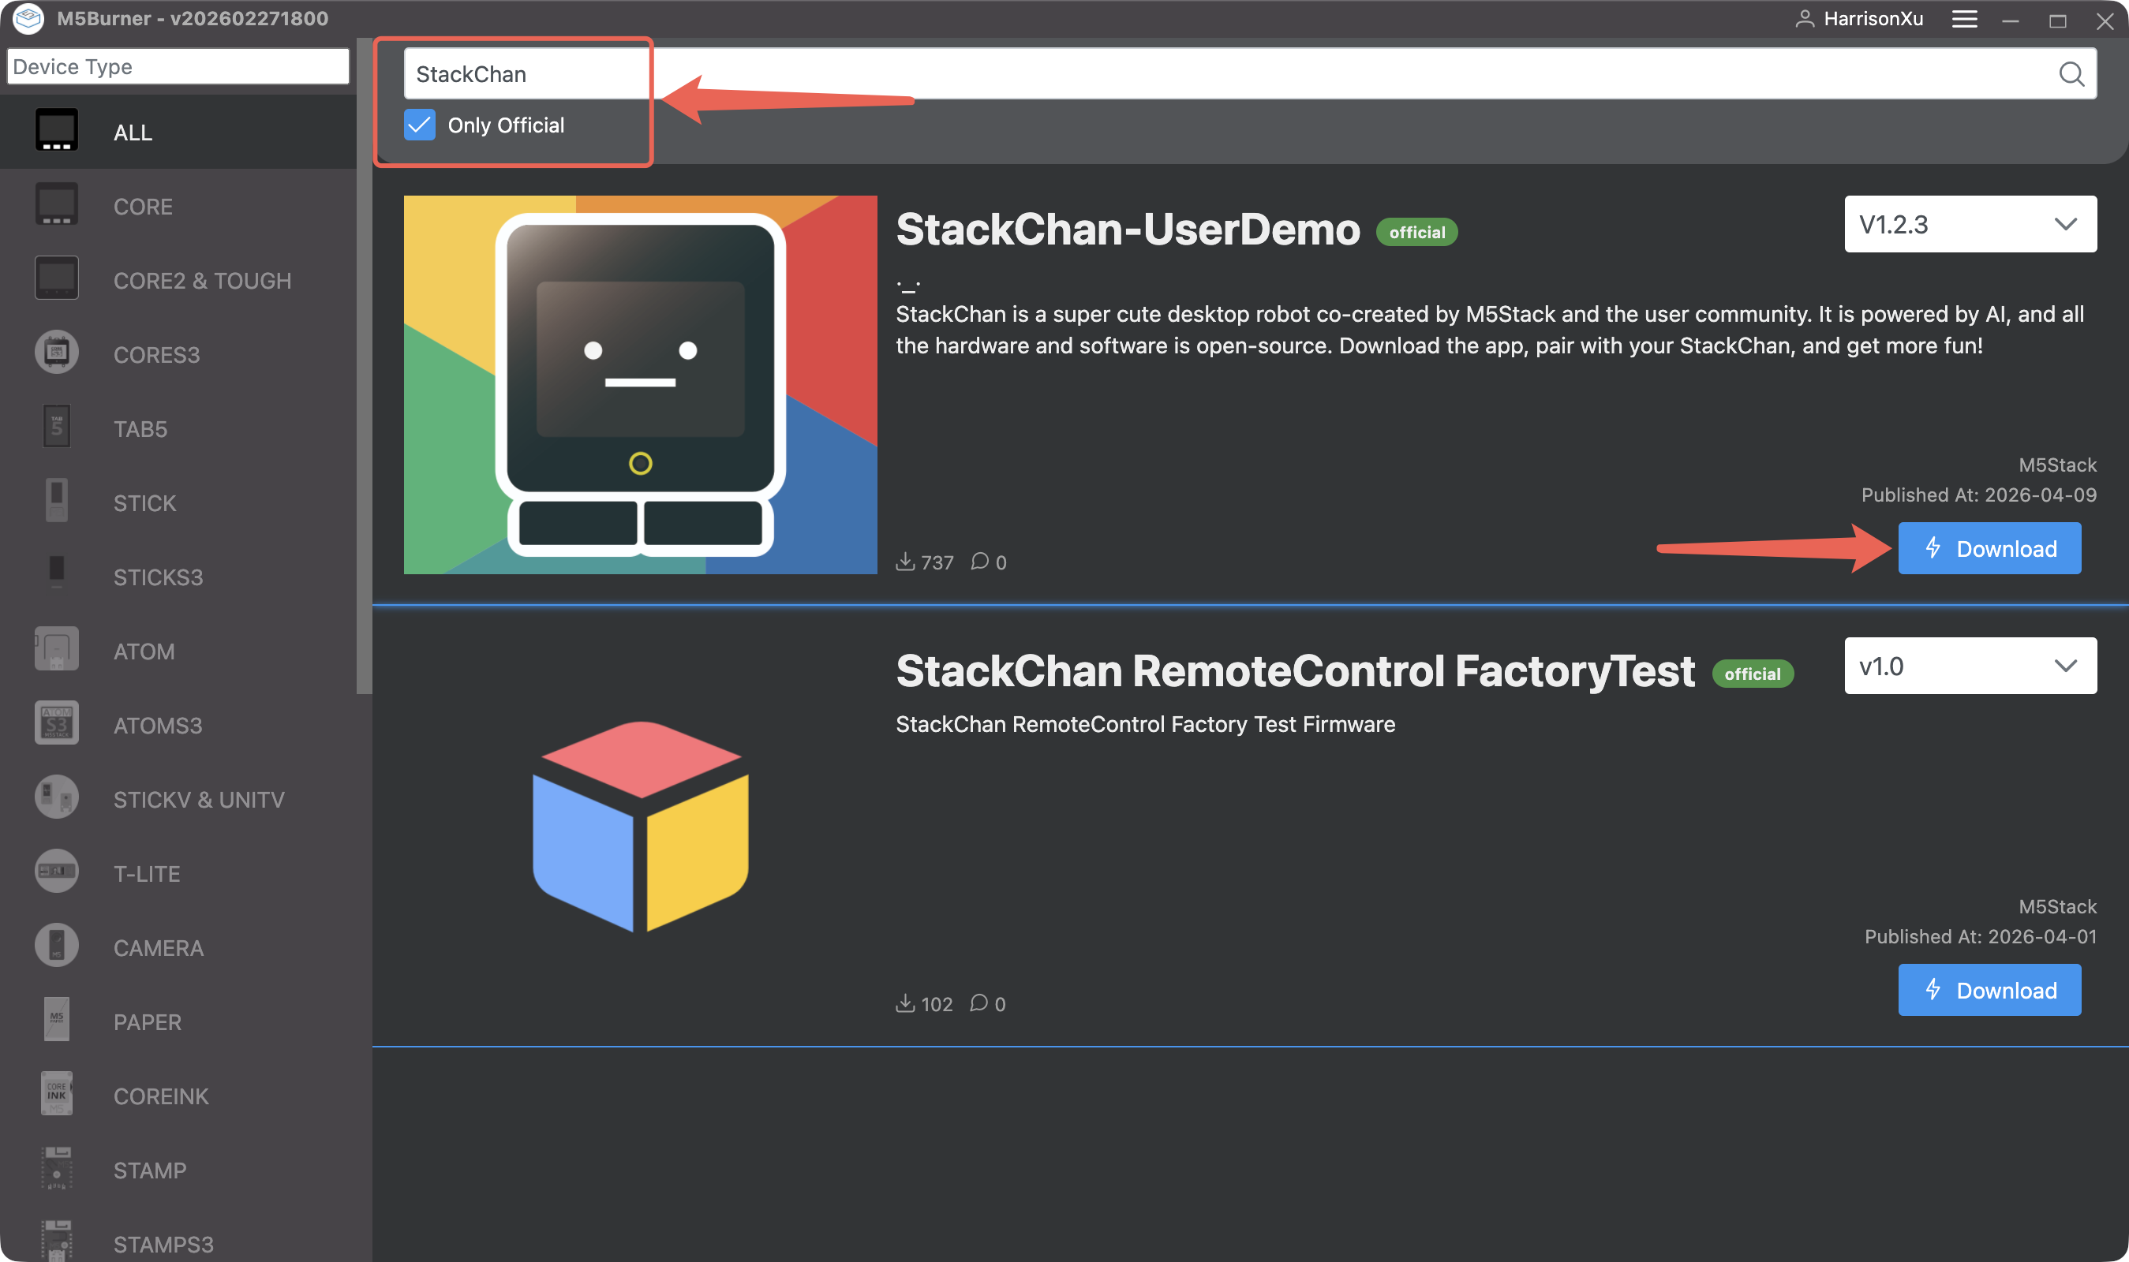Choose the ATOMS3 device icon

tap(56, 724)
